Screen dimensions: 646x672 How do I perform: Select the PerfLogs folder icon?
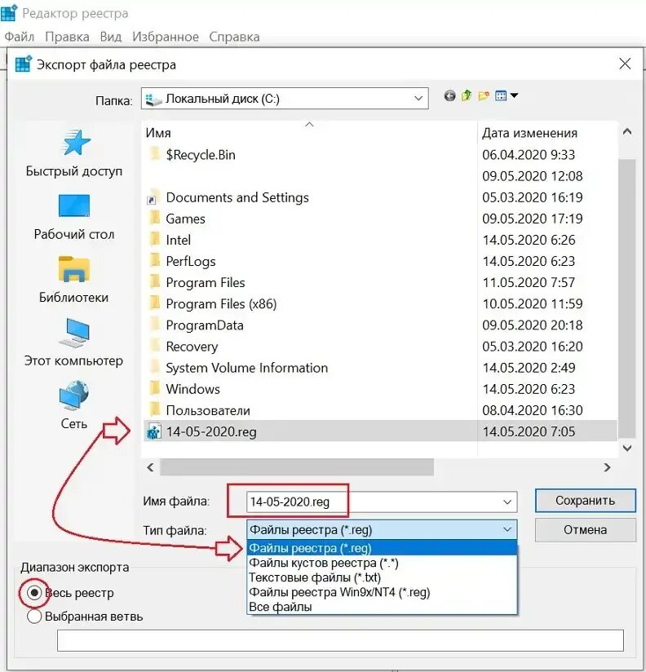point(154,261)
